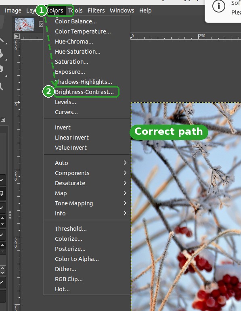Click the ruler corner image-menu arrow button

tap(17, 36)
